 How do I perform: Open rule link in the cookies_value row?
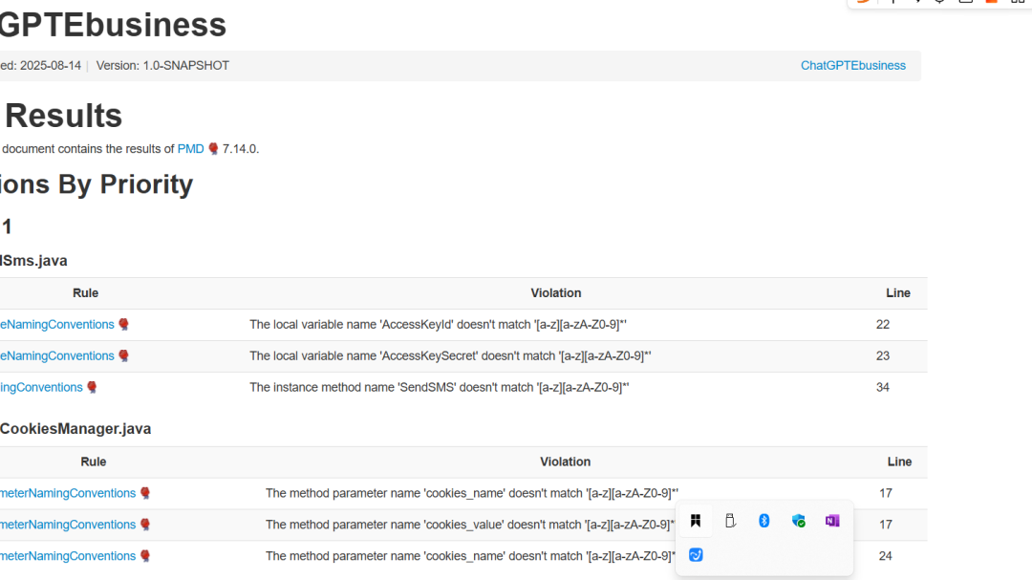coord(68,525)
